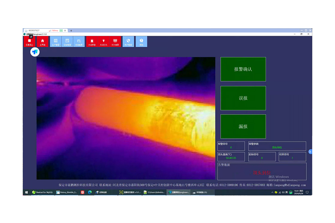Open Navicat for MySQL in taskbar
The width and height of the screenshot is (335, 223).
tap(42, 192)
